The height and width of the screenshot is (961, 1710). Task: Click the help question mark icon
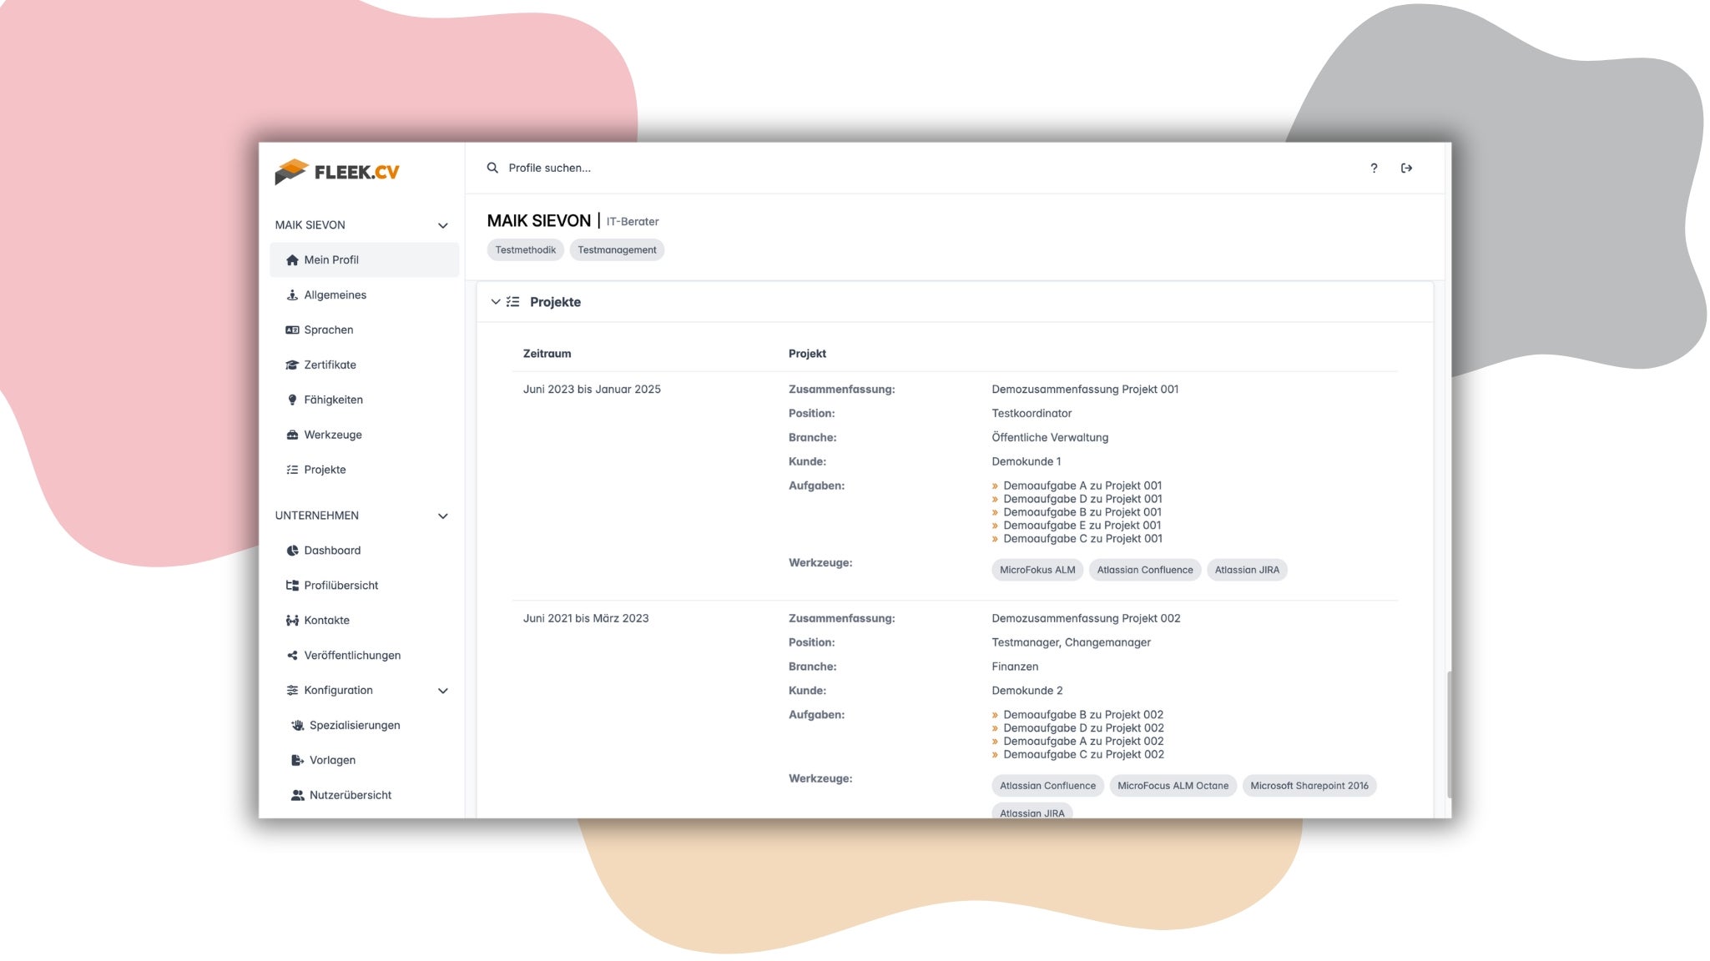click(x=1374, y=169)
